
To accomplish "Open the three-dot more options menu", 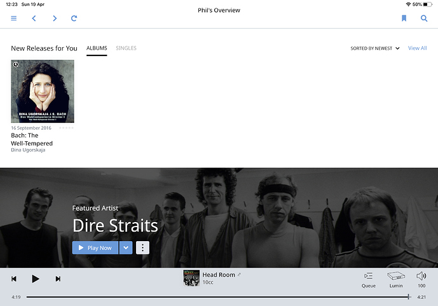I will click(143, 248).
